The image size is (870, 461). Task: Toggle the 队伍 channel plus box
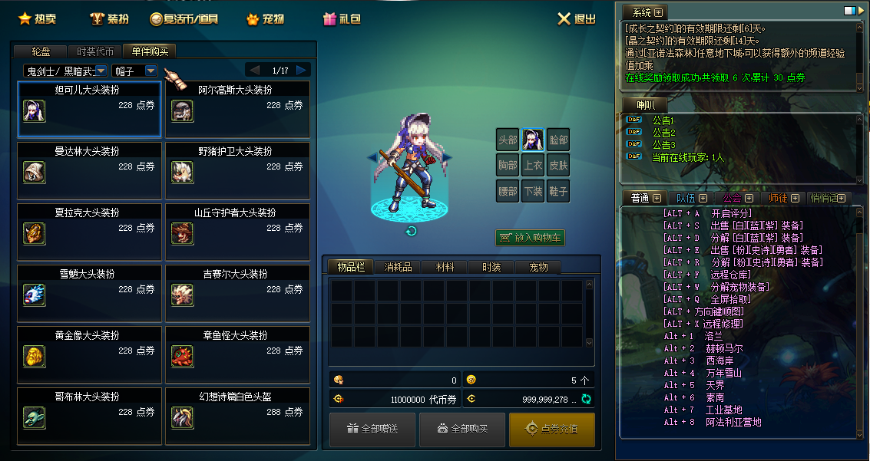point(703,198)
